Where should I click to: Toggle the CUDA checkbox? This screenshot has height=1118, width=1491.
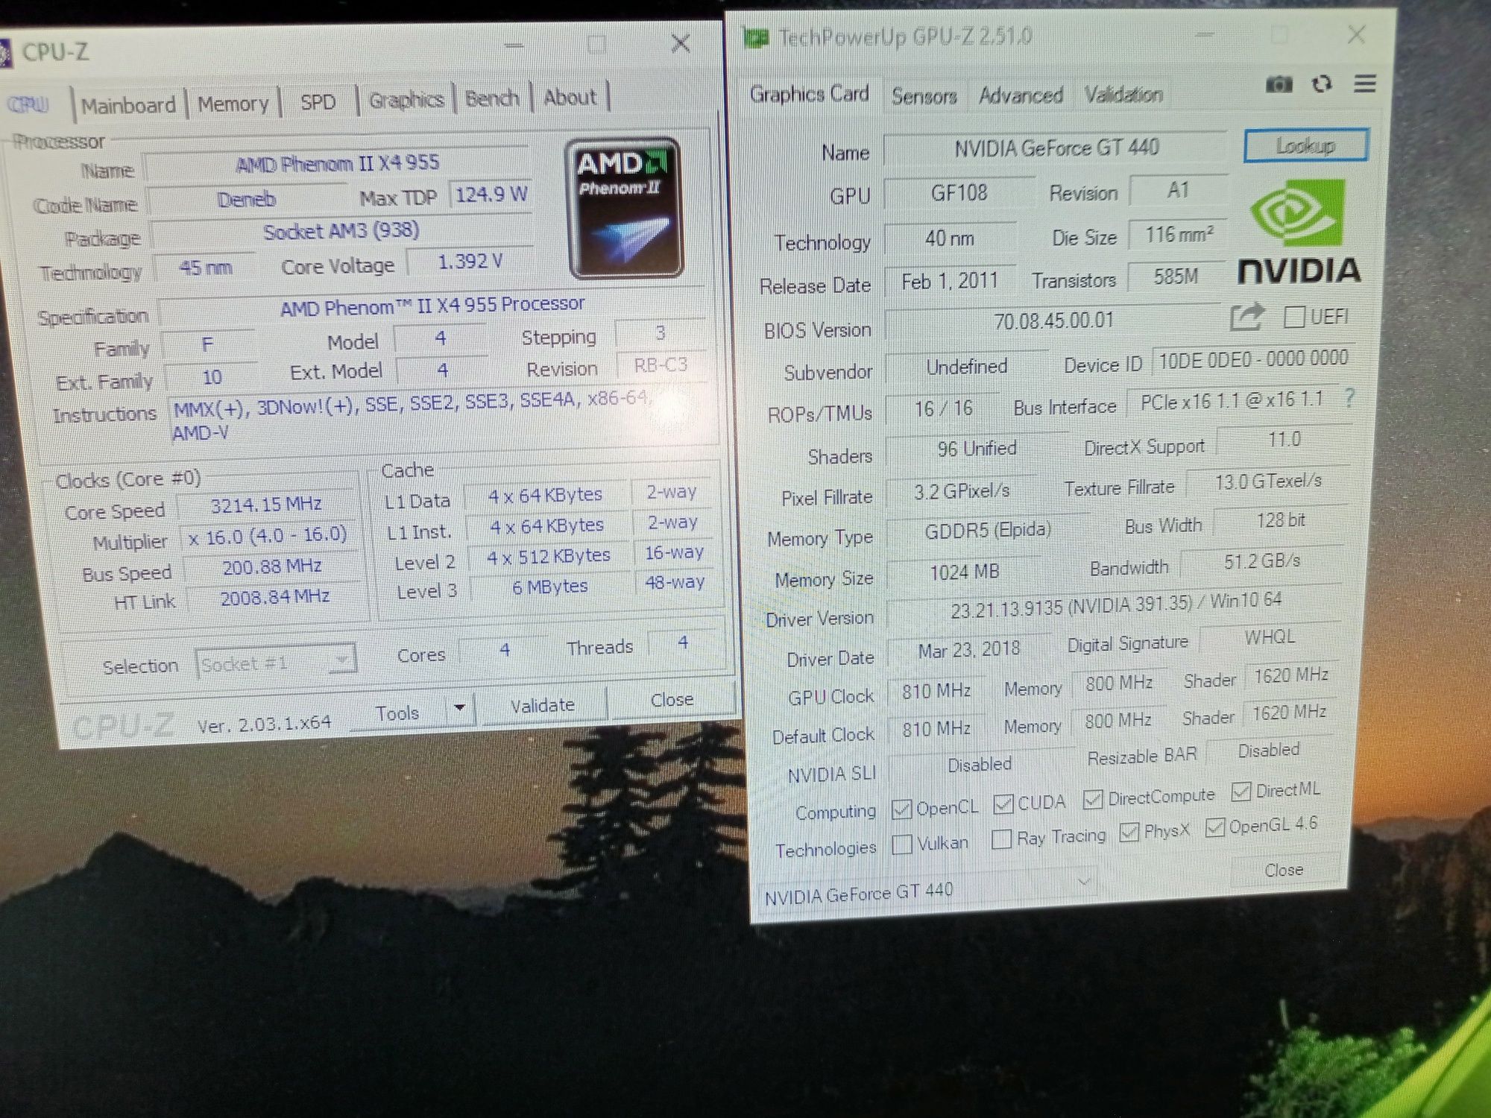[x=1003, y=804]
